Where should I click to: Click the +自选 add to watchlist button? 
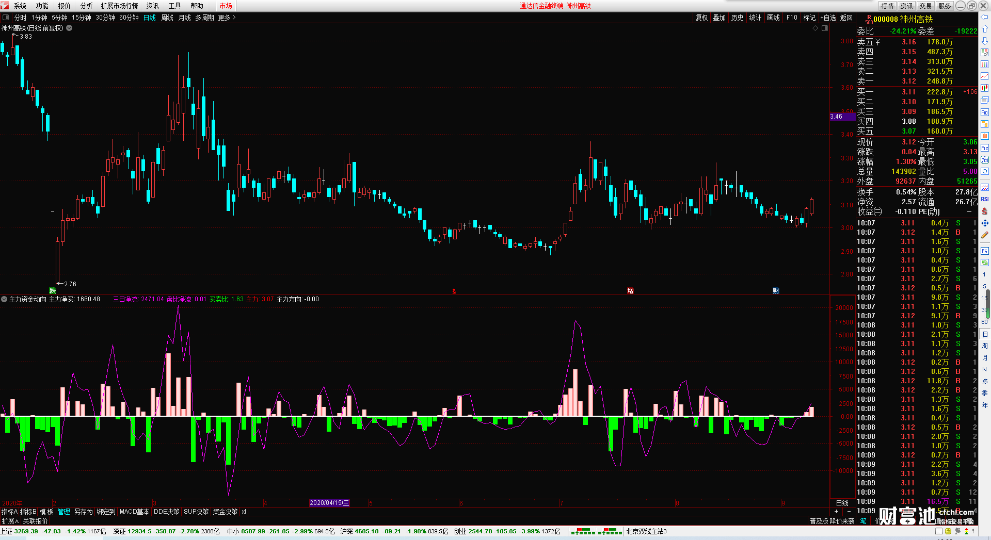pos(828,18)
